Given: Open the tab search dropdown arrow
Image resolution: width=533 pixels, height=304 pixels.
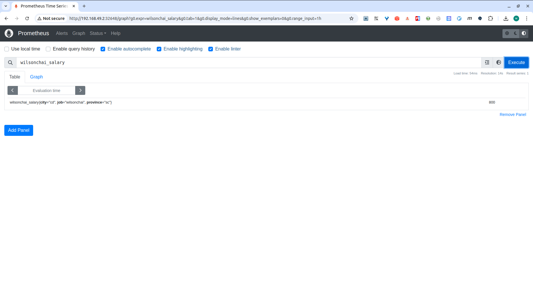Looking at the screenshot, I should tap(6, 6).
